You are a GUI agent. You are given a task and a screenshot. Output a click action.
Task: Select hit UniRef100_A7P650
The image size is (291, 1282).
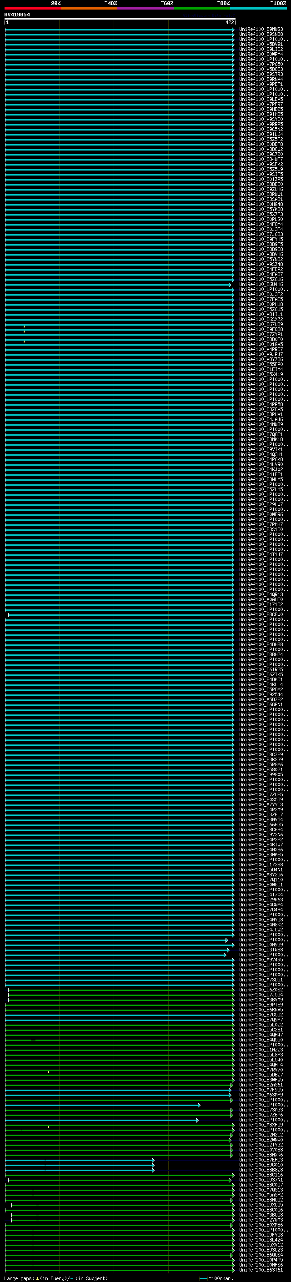pyautogui.click(x=261, y=64)
